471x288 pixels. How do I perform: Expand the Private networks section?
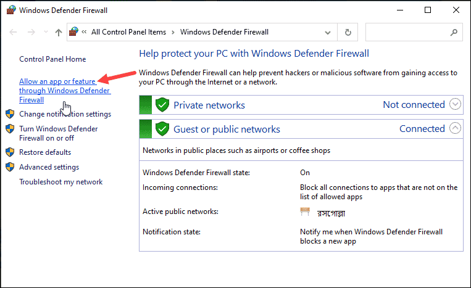pos(455,104)
